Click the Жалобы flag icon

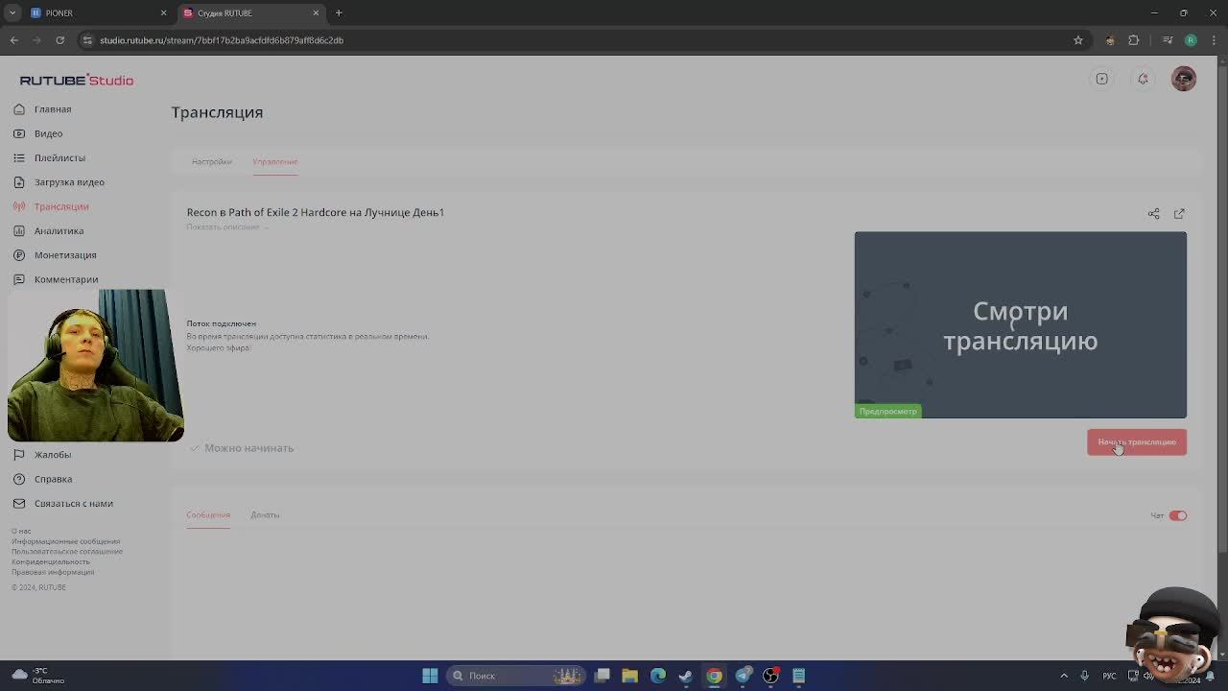(x=19, y=455)
